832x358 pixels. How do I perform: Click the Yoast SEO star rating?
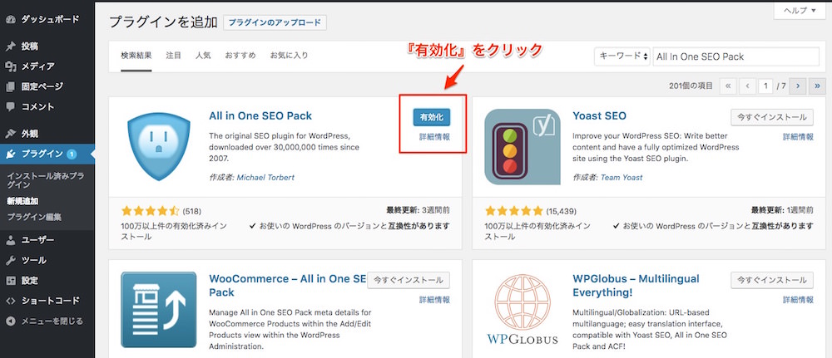[x=514, y=211]
